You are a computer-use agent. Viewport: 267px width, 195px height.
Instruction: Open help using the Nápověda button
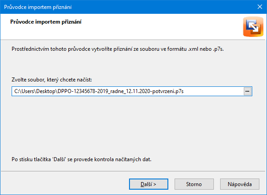[240, 184]
